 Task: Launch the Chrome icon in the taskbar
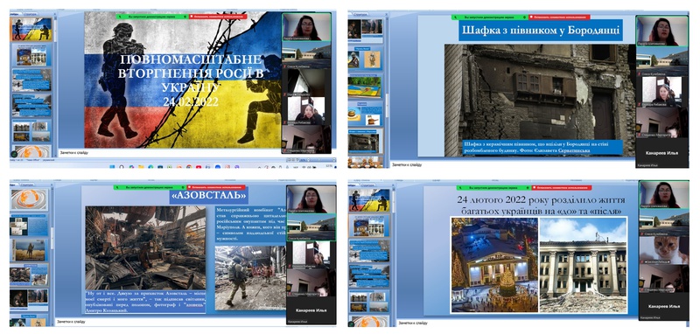tap(189, 167)
